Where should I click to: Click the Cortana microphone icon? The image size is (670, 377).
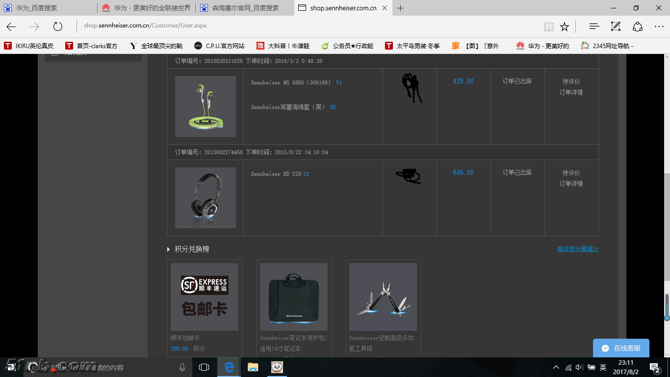182,367
